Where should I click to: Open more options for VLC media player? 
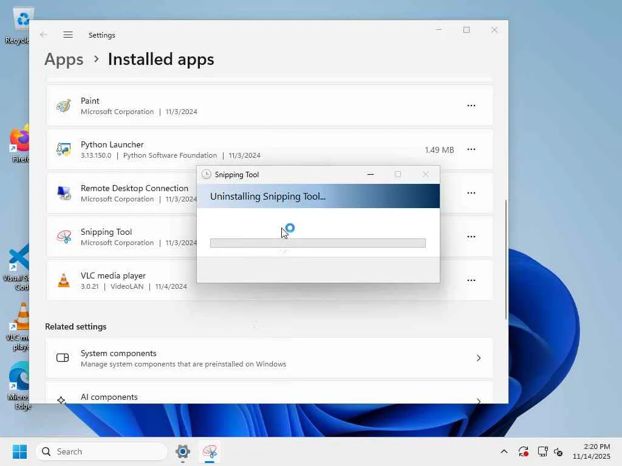471,280
